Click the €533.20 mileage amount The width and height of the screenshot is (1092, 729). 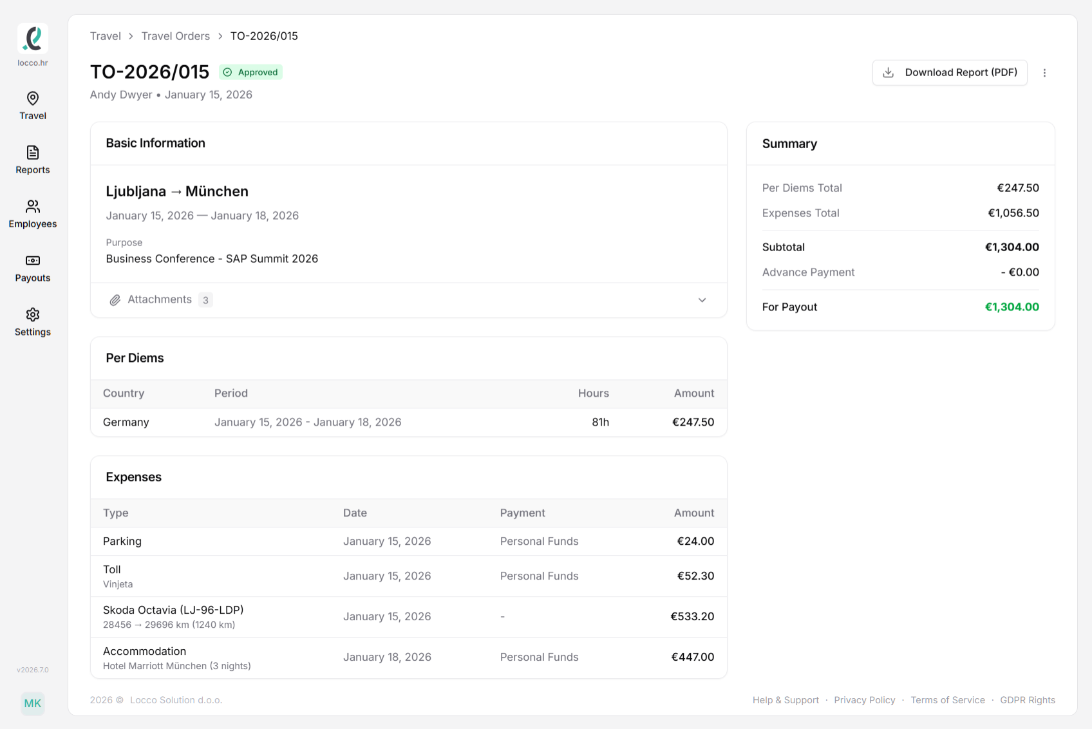pyautogui.click(x=692, y=617)
